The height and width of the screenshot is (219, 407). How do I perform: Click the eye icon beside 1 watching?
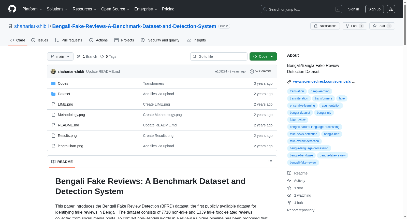(289, 195)
